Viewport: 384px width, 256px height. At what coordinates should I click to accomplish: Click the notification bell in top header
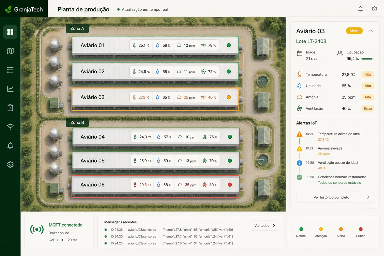(360, 9)
